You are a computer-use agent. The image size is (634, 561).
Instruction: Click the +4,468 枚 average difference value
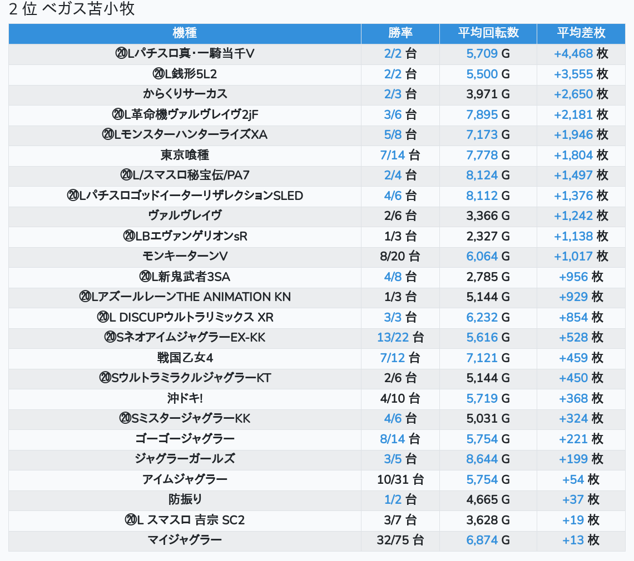click(581, 54)
